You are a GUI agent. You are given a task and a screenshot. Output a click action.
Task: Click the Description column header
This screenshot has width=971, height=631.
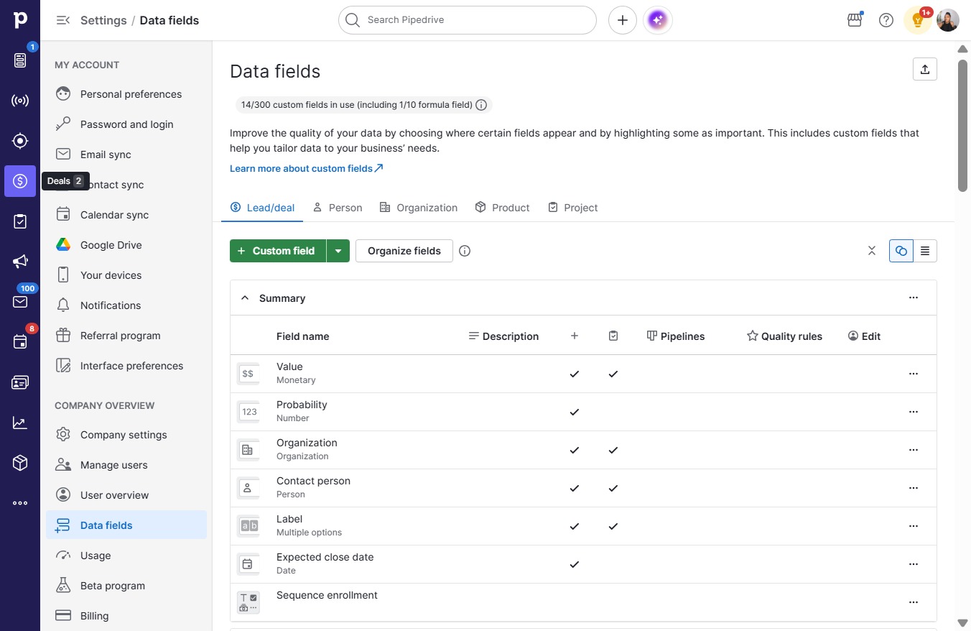click(x=503, y=336)
